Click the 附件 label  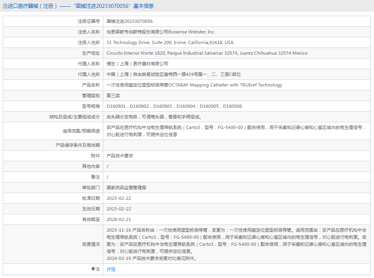(x=95, y=156)
